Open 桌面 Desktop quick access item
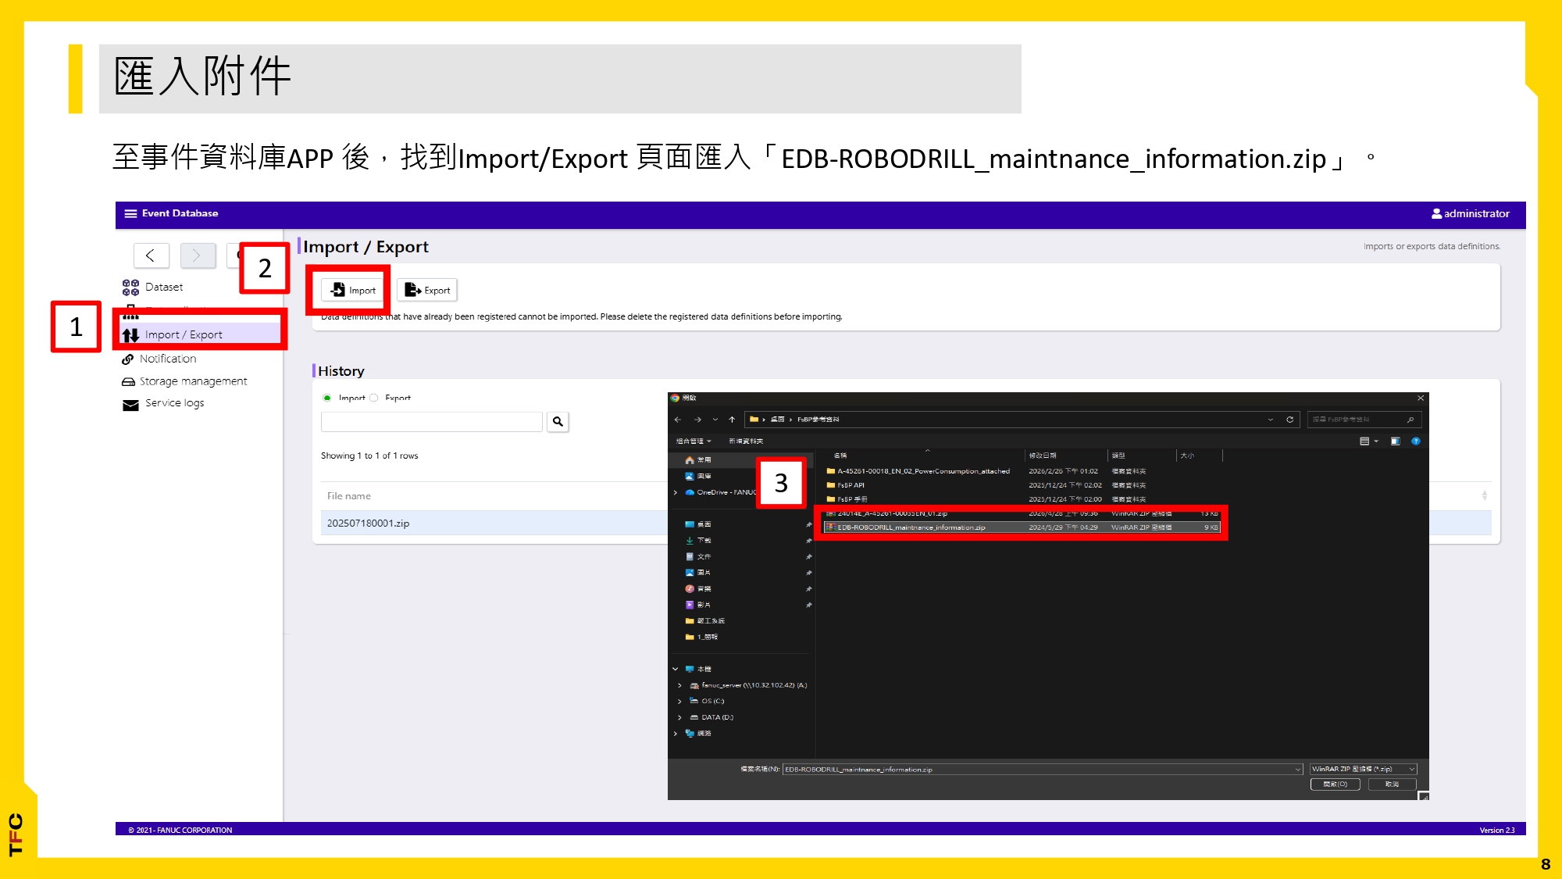The width and height of the screenshot is (1562, 879). tap(699, 524)
